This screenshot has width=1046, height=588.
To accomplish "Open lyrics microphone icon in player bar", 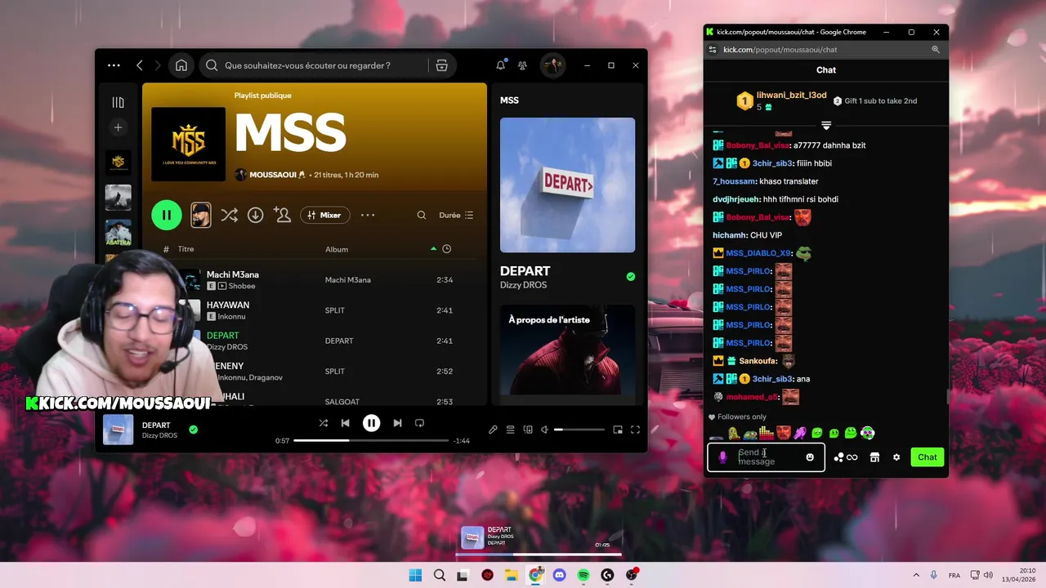I will point(493,430).
